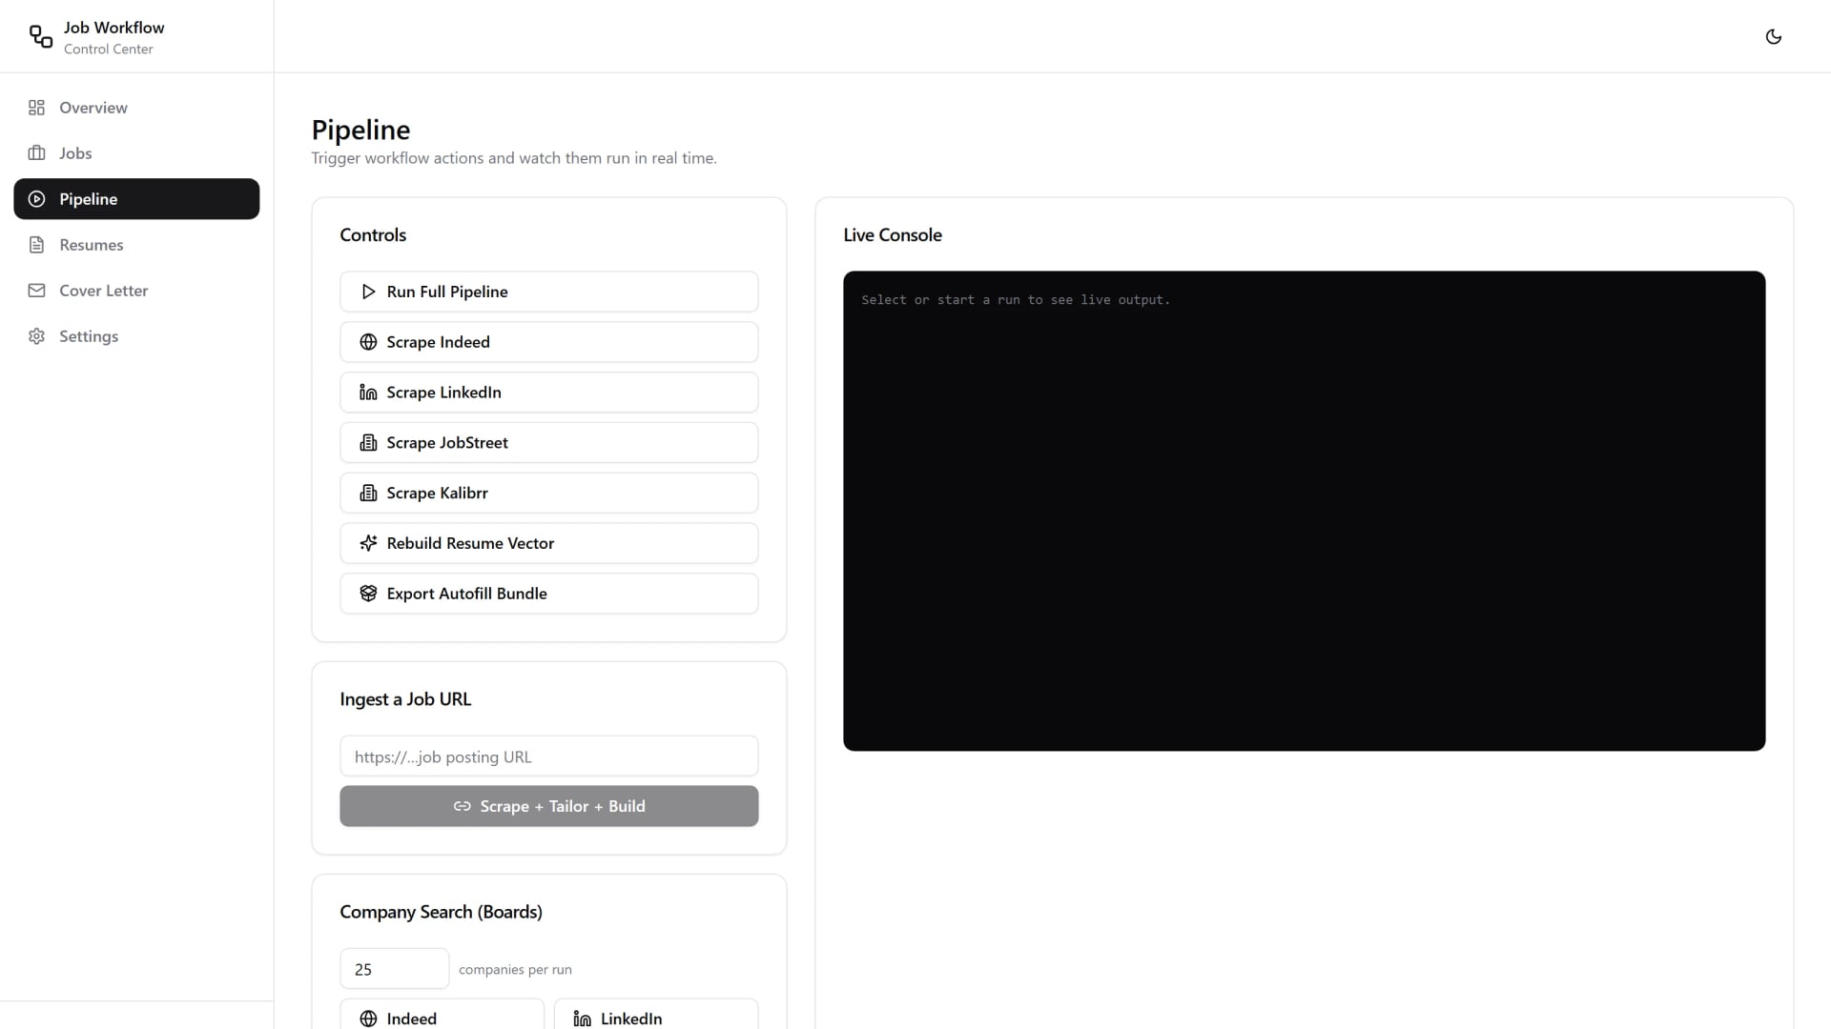Click the Pipeline play-circle icon
This screenshot has height=1029, width=1831.
[36, 199]
